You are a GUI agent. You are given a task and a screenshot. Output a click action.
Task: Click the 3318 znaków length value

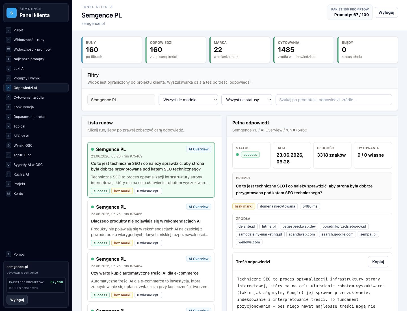[332, 155]
